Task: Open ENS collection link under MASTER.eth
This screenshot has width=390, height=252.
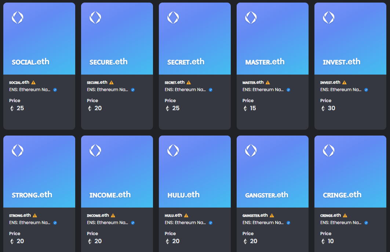Action: pos(263,90)
